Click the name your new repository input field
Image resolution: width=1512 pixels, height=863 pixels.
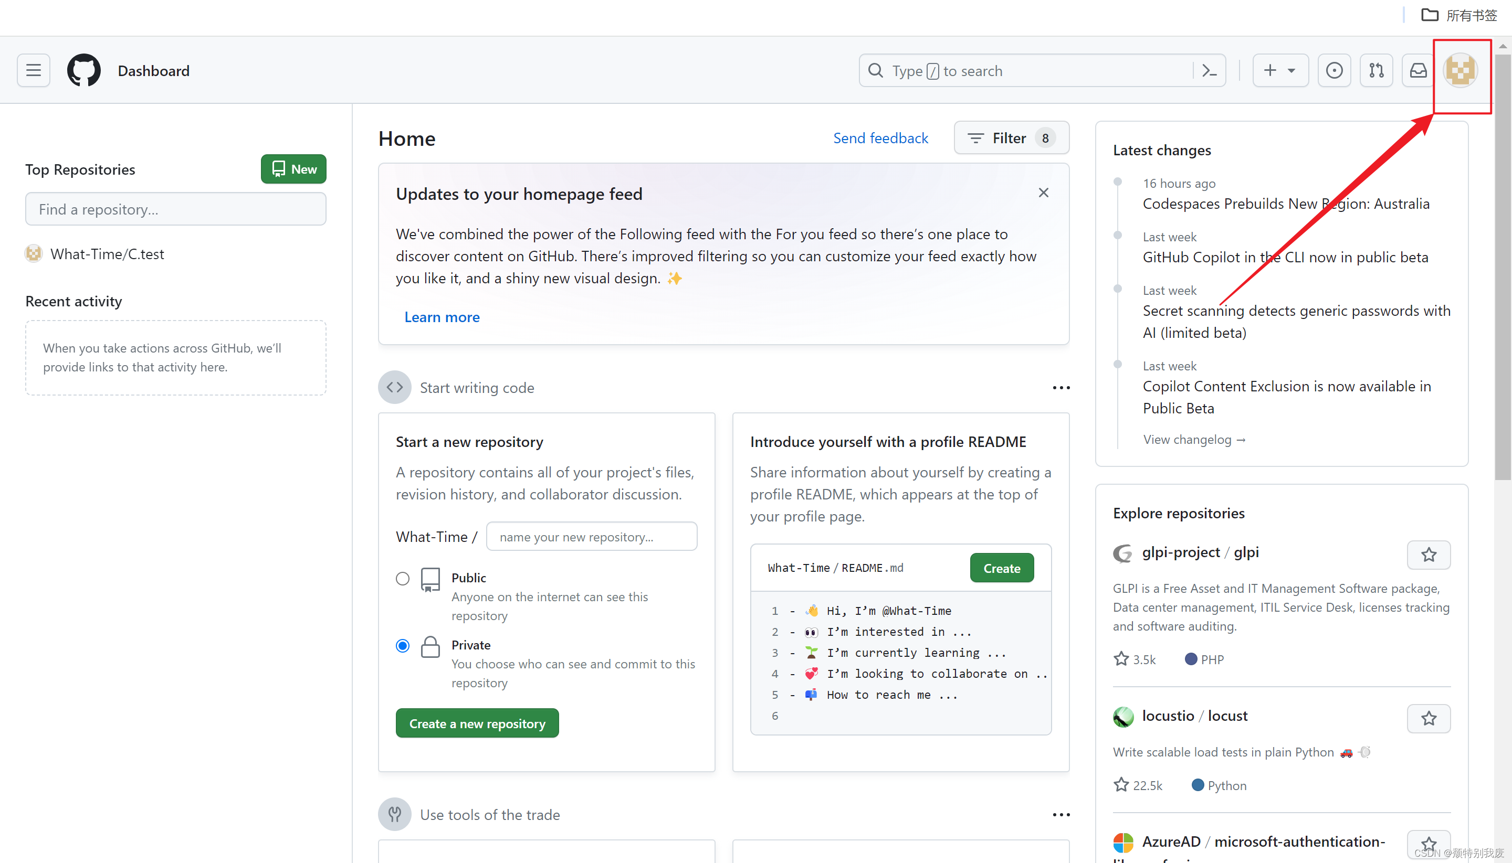[591, 536]
